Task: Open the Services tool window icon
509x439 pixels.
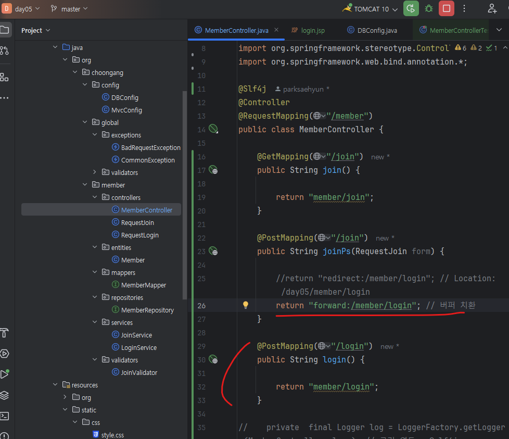Action: (4, 354)
